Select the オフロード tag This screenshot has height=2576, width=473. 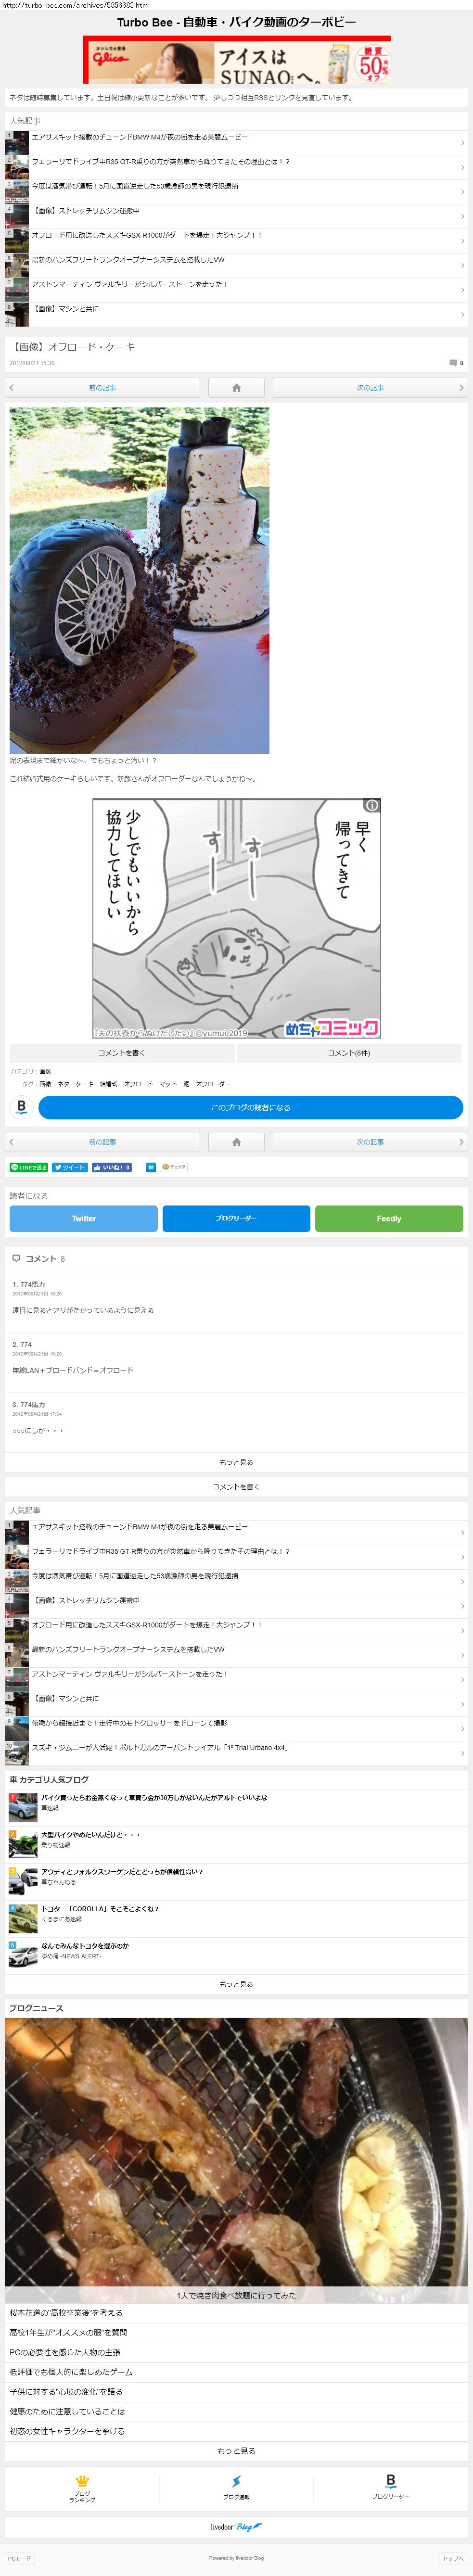tap(138, 1083)
